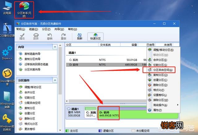Open the 磁盘(D) menu
The width and height of the screenshot is (198, 135).
33,29
